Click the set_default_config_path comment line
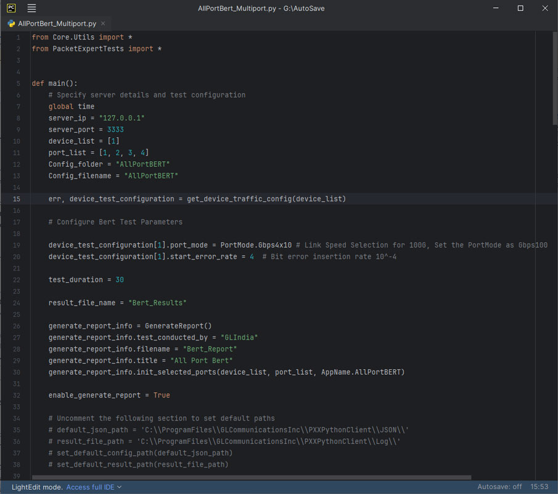 pos(141,453)
